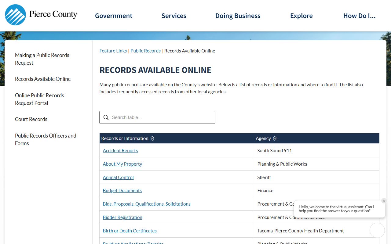The height and width of the screenshot is (244, 391).
Task: Click Feature Links breadcrumb
Action: [x=113, y=51]
